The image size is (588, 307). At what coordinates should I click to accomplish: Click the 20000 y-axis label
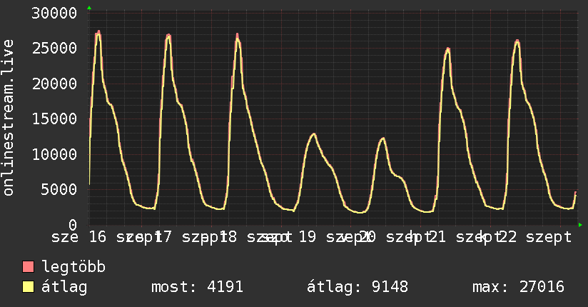click(54, 84)
